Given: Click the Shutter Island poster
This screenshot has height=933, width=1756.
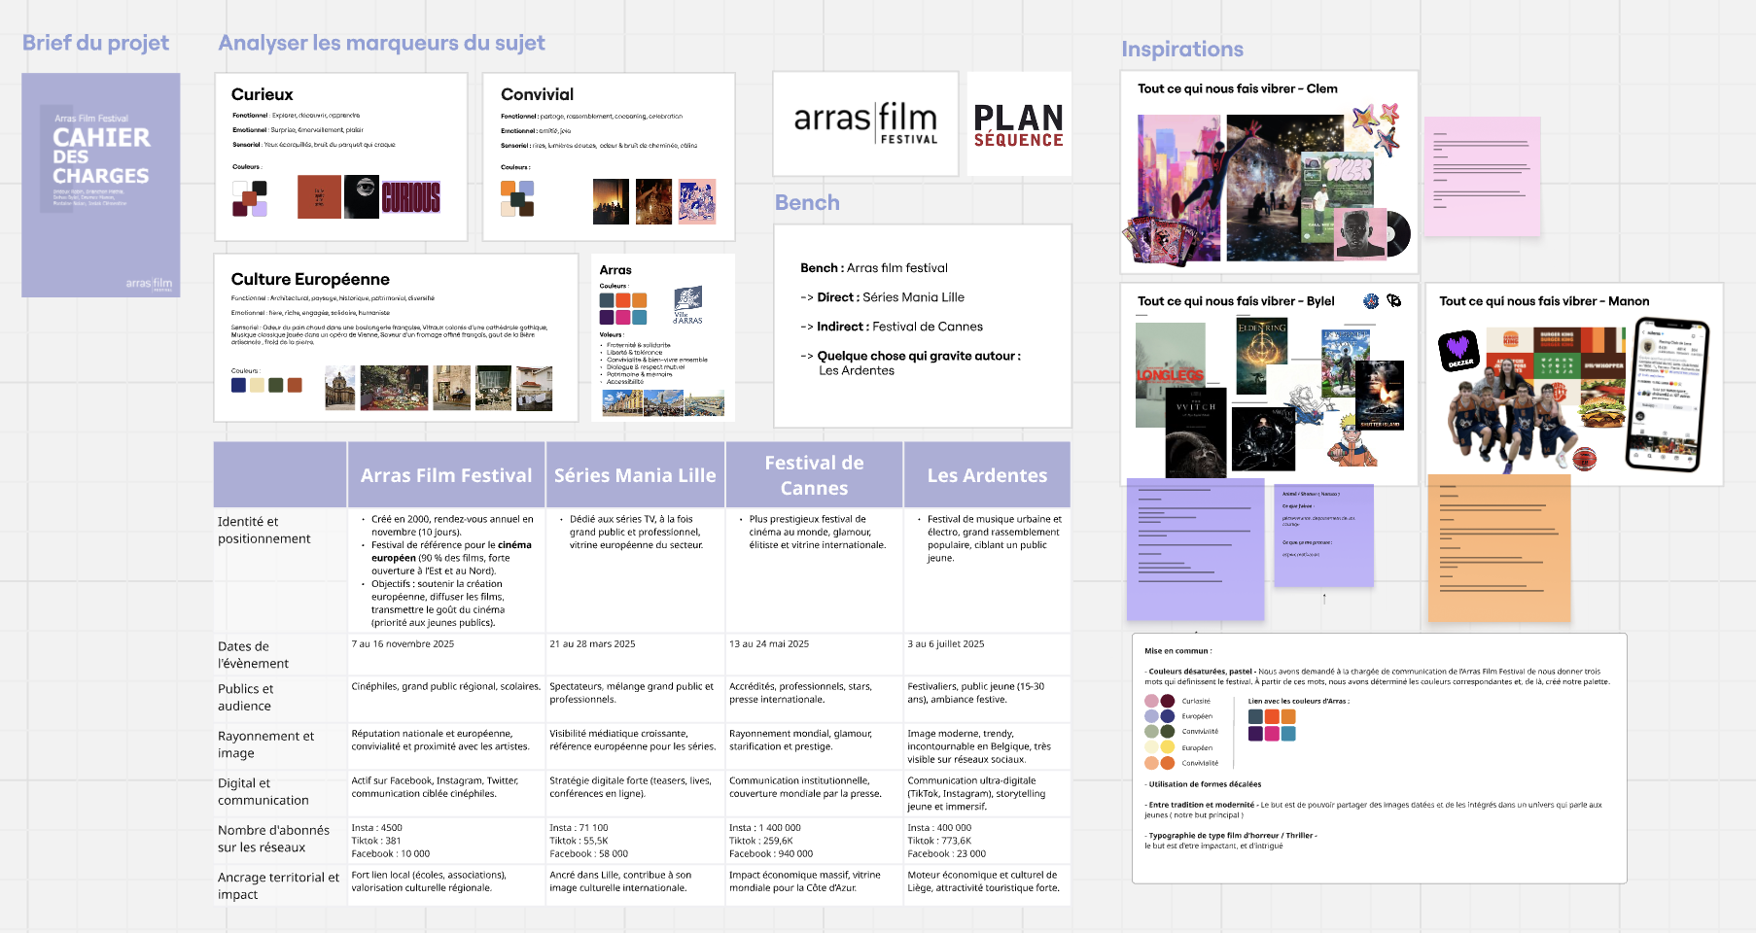Looking at the screenshot, I should coord(1380,395).
